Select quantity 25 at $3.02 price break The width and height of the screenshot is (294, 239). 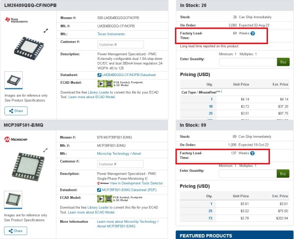210,211
